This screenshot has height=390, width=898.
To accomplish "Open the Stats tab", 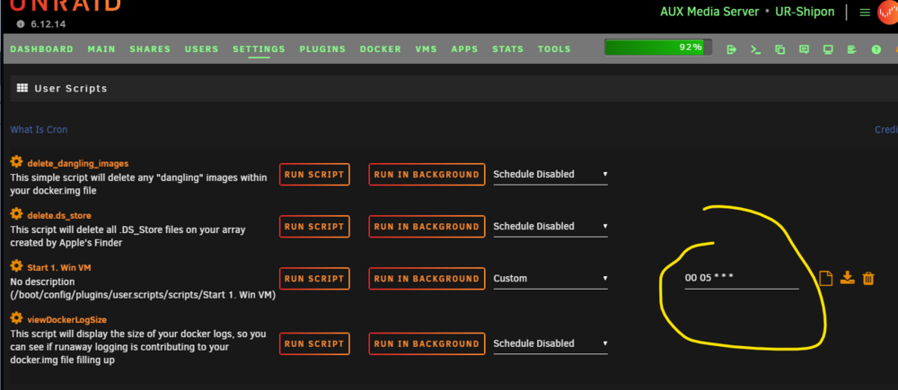I will 508,49.
